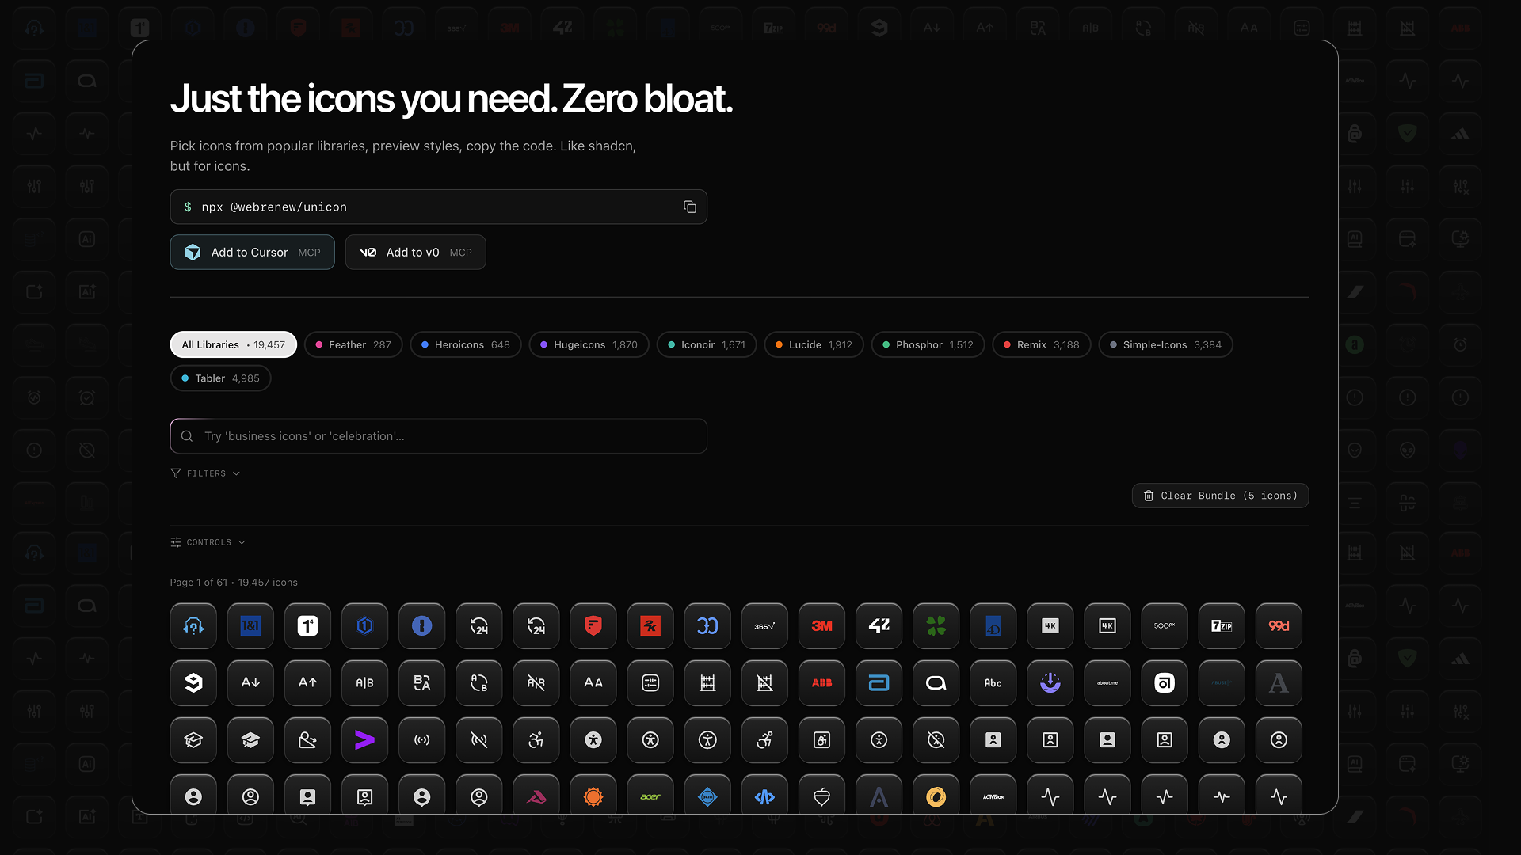Click the 1Password hexagon icon

coord(364,625)
